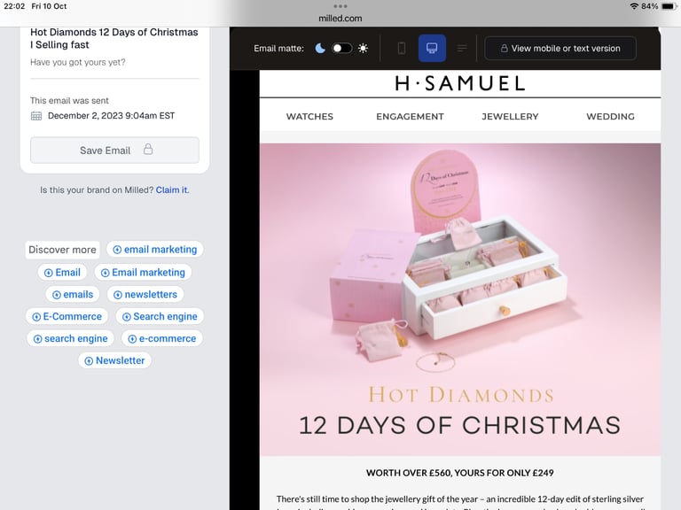Click the moon dark-mode icon
681x510 pixels.
coord(320,48)
